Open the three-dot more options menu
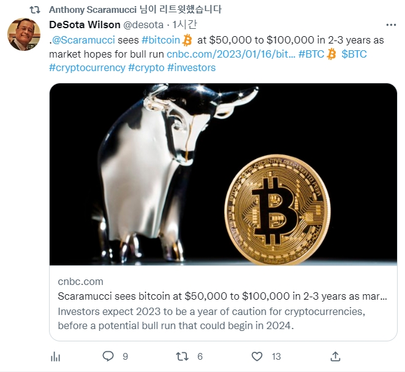The image size is (405, 372). click(x=391, y=25)
